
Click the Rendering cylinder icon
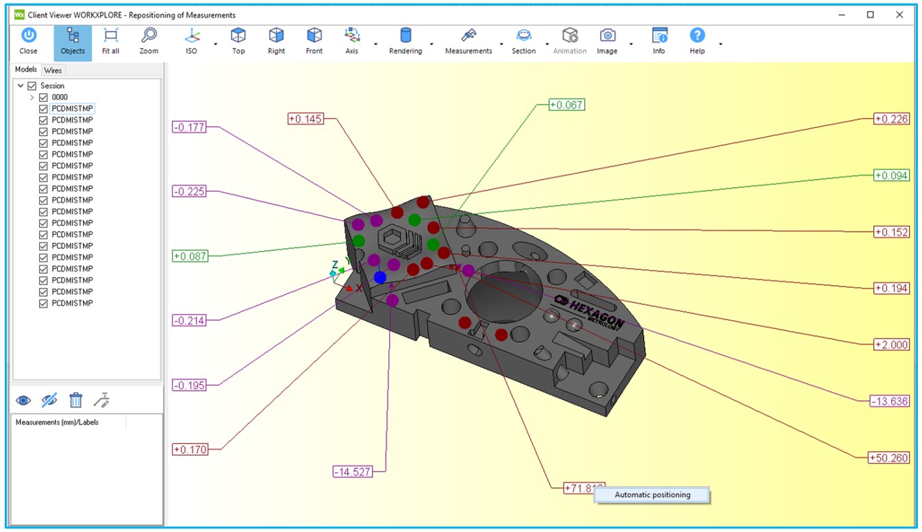click(x=406, y=35)
